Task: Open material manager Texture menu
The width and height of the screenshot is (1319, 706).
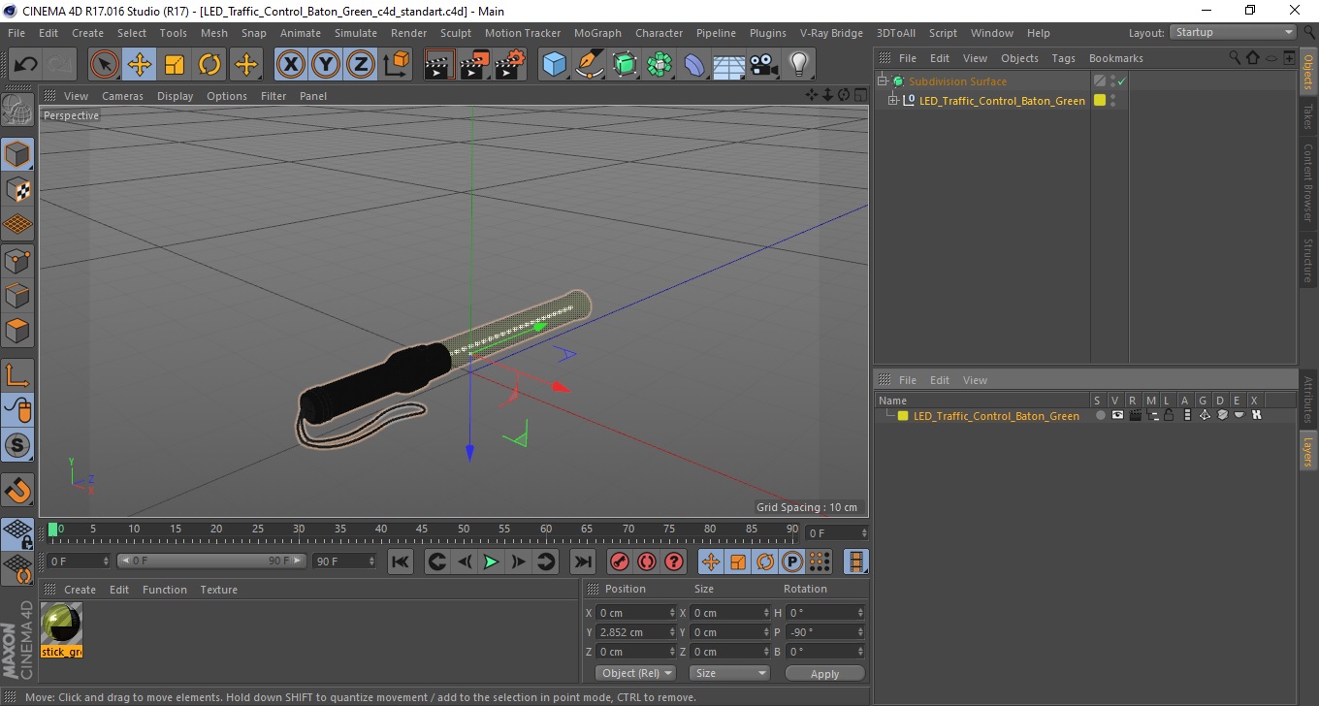Action: (218, 590)
